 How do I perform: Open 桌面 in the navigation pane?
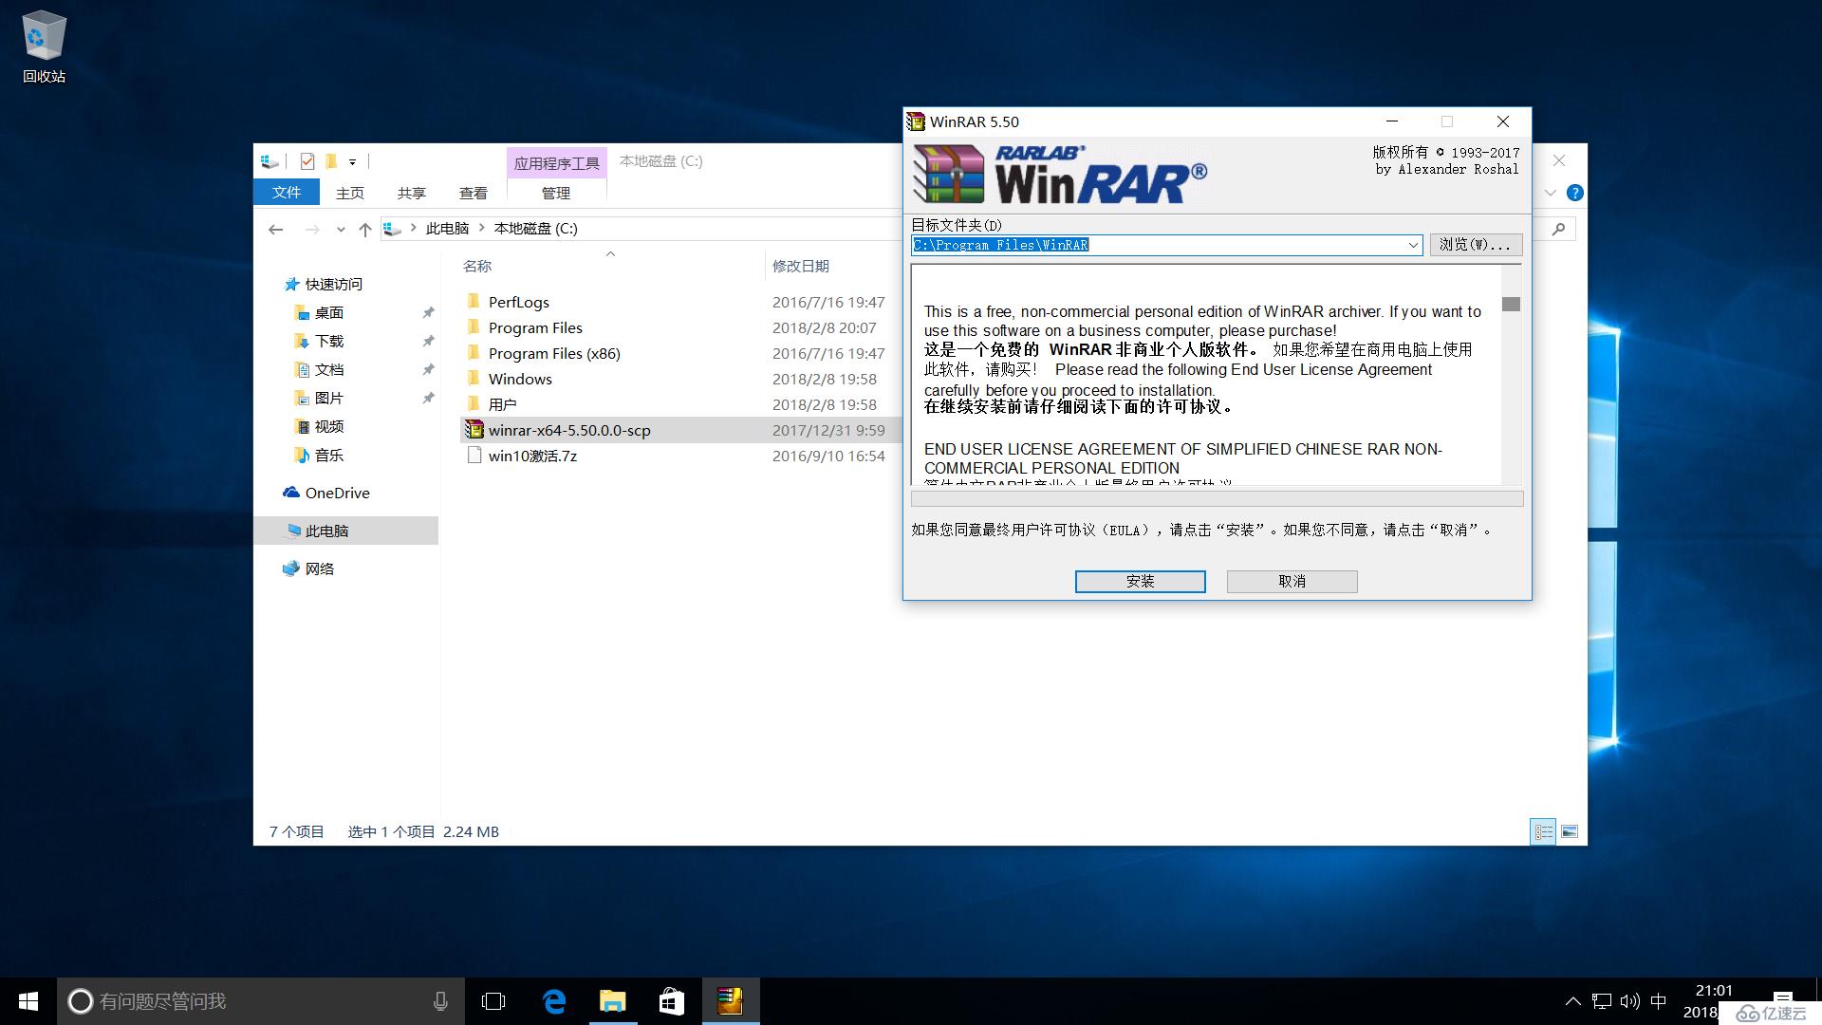328,312
